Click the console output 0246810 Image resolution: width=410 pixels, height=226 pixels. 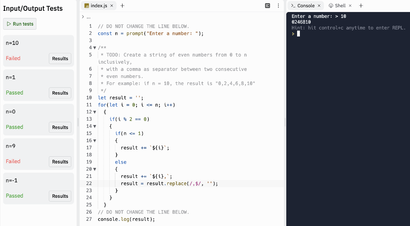click(301, 22)
